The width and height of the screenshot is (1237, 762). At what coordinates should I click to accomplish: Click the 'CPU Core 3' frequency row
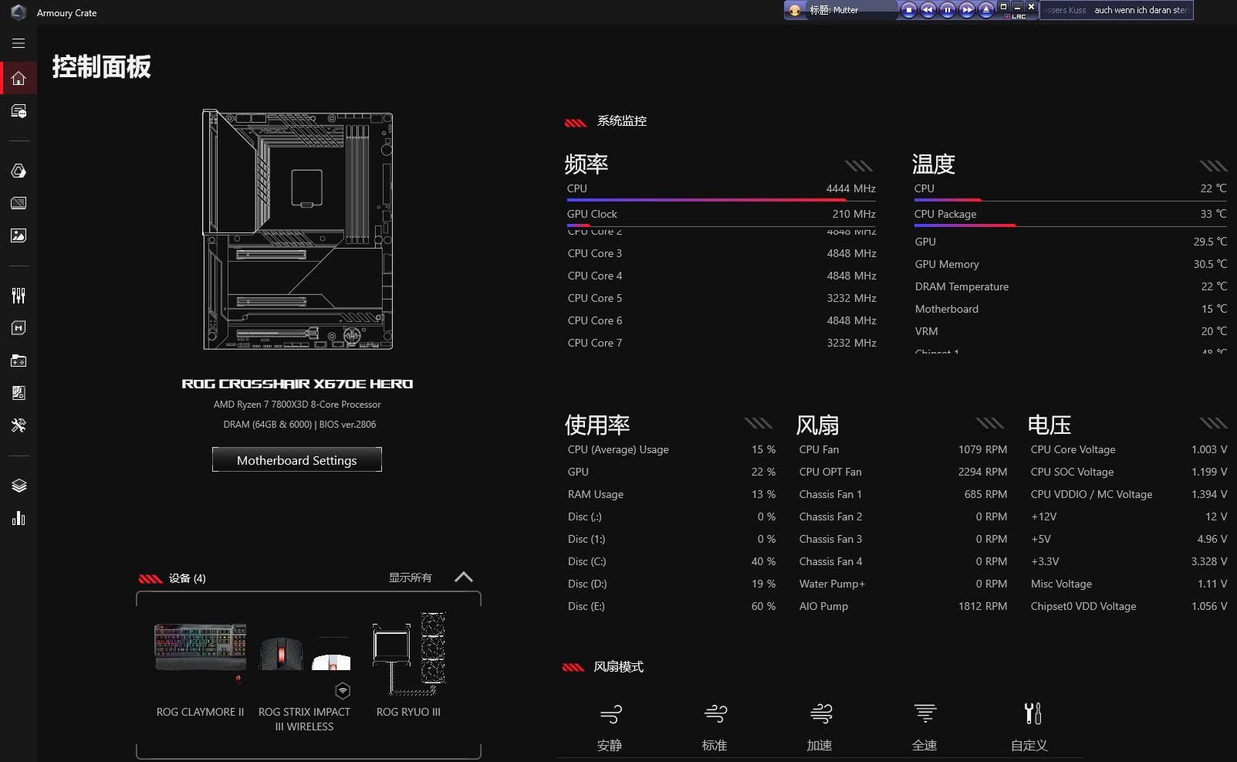722,253
